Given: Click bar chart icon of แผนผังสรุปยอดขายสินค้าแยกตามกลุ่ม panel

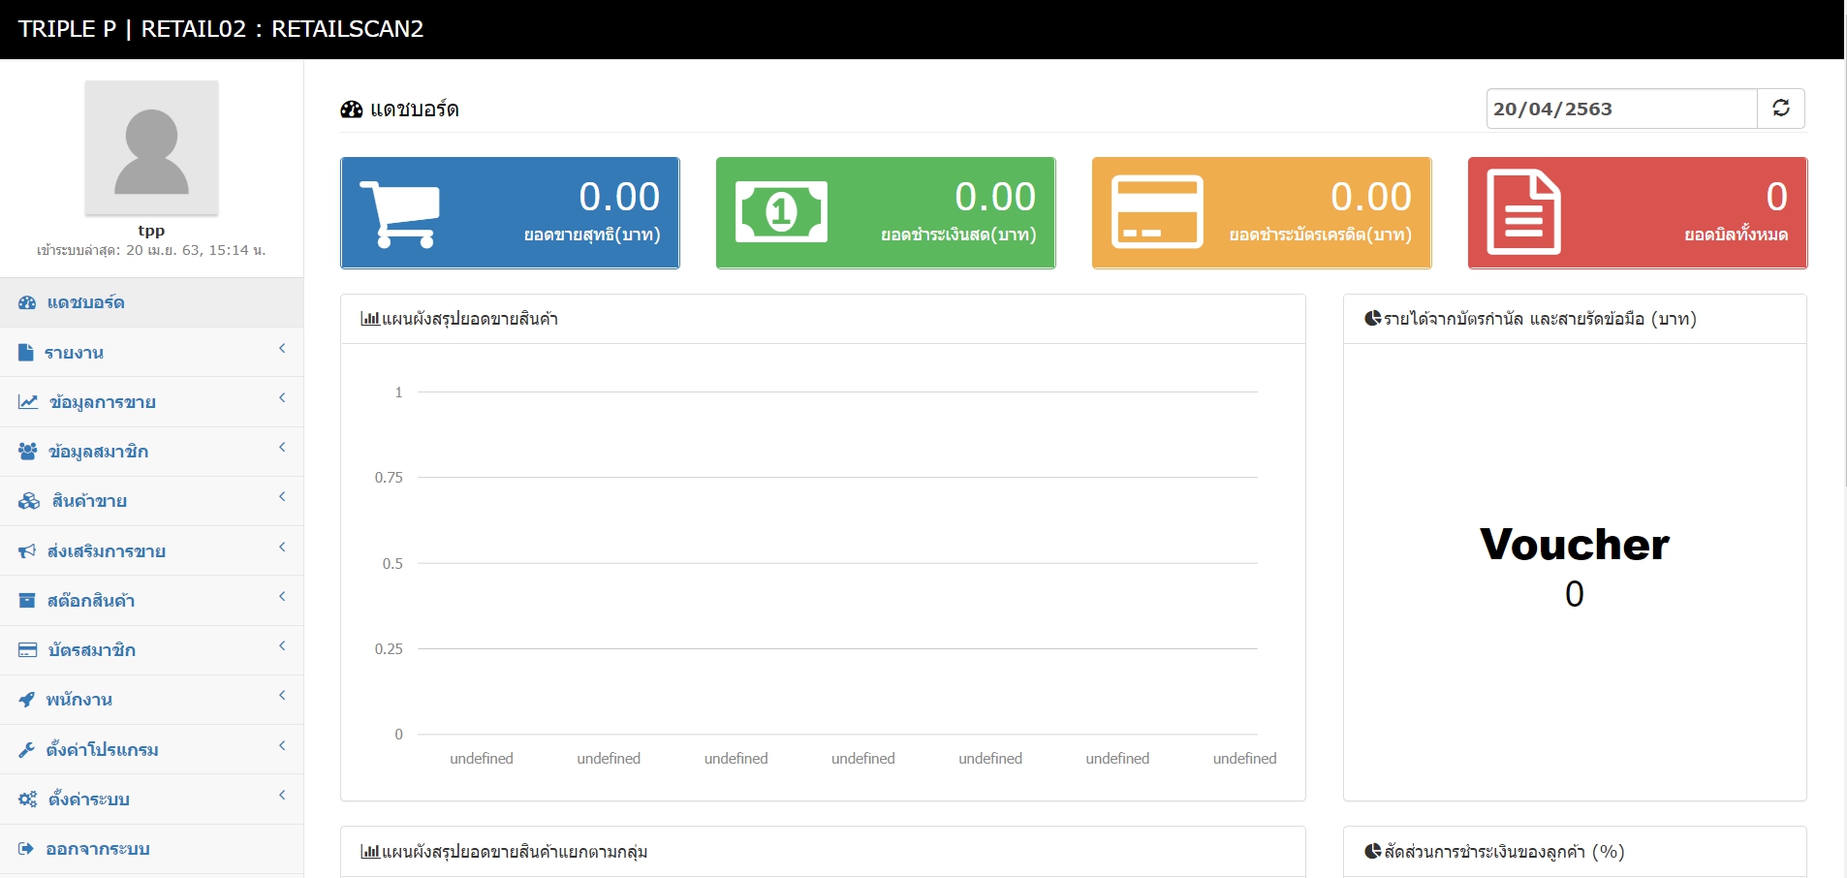Looking at the screenshot, I should 369,851.
